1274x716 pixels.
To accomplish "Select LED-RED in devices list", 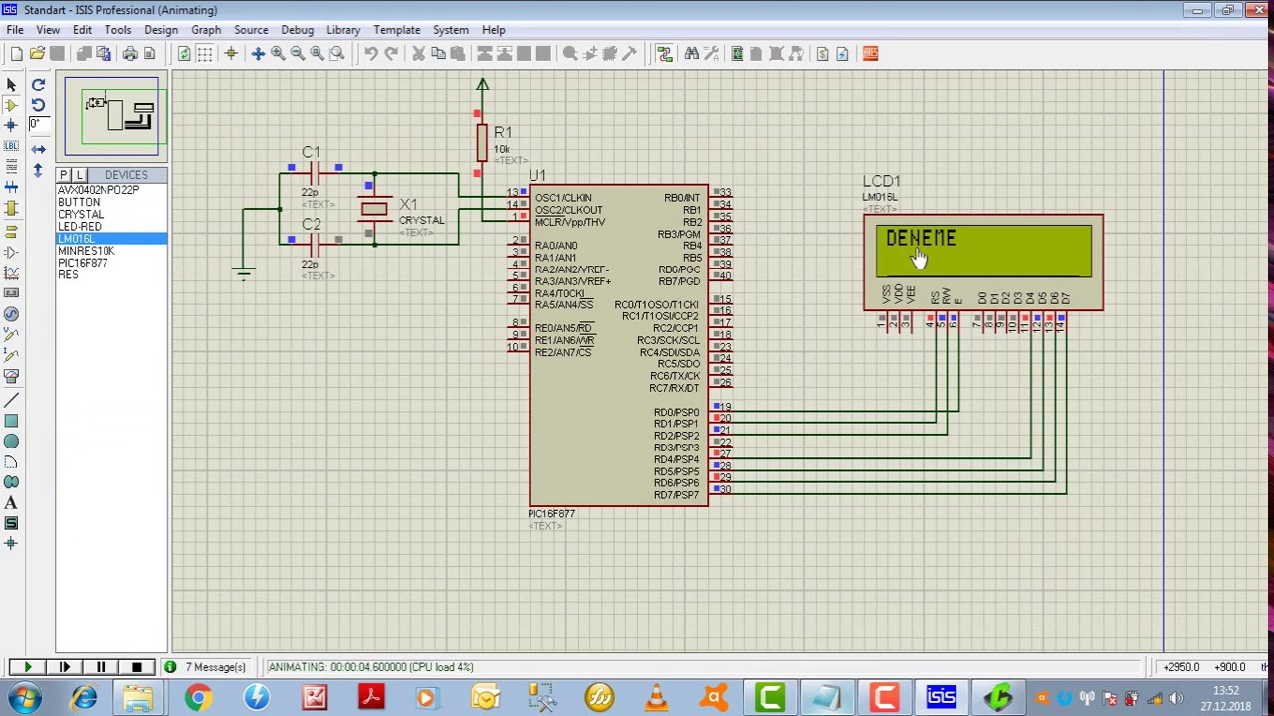I will pos(80,227).
